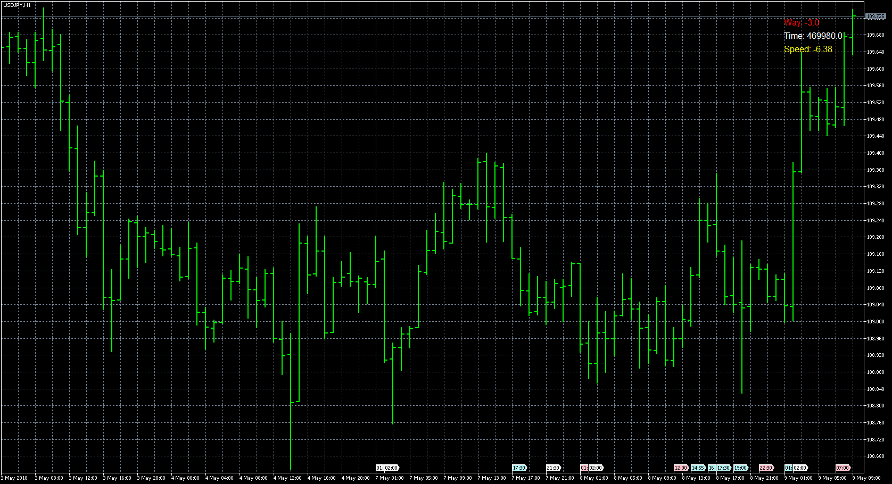This screenshot has height=484, width=892.
Task: Select the '7 May 13:00' time axis label
Action: tap(492, 478)
